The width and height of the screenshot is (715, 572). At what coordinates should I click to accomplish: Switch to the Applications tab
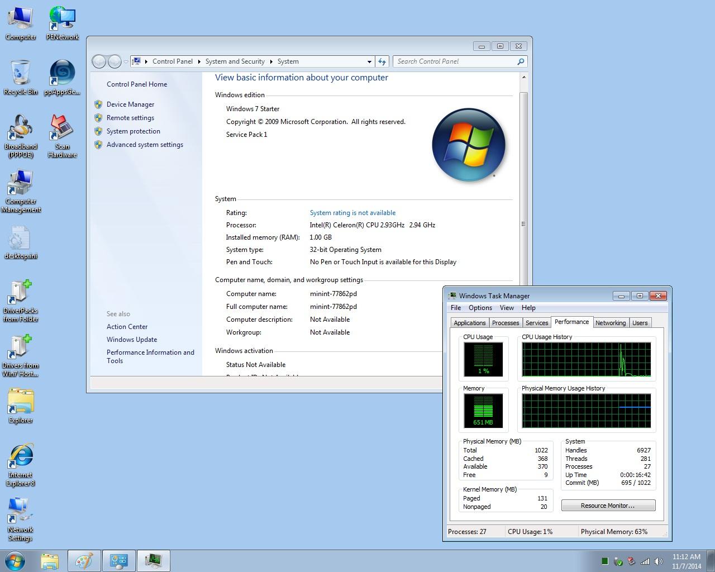click(x=470, y=323)
